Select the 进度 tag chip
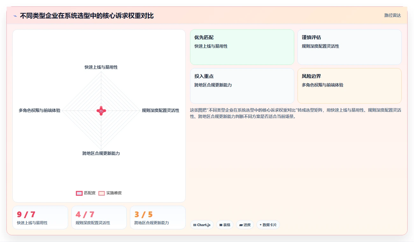 (x=245, y=225)
